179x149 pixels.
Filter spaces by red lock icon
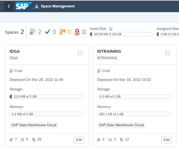point(77,32)
